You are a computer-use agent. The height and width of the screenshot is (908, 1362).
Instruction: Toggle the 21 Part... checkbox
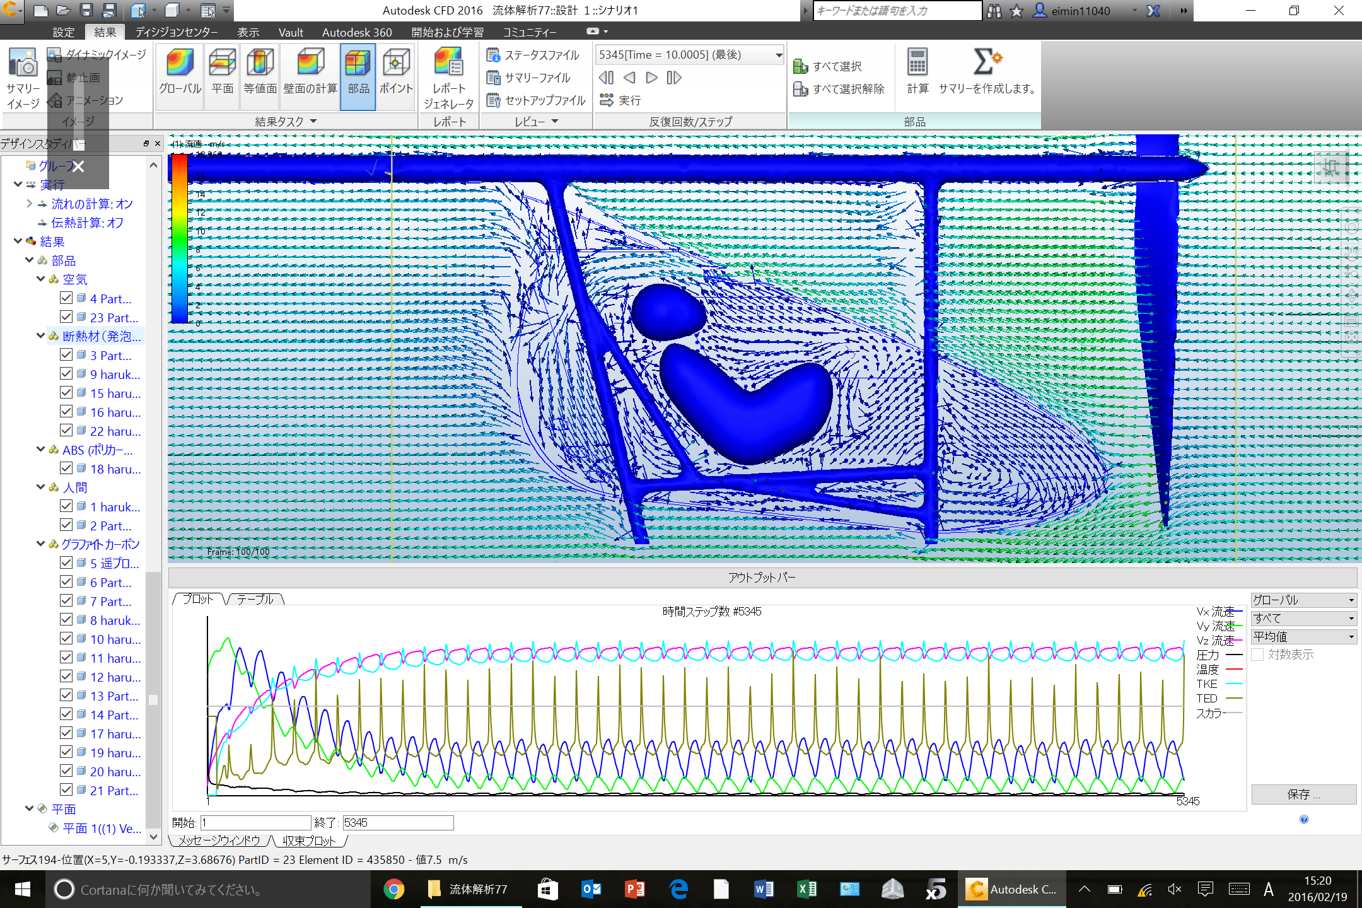pyautogui.click(x=66, y=789)
